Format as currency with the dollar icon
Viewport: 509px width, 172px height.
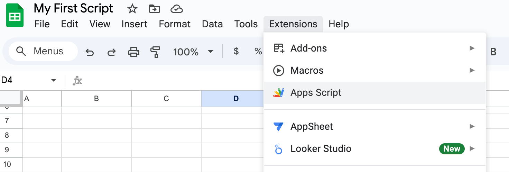coord(236,52)
